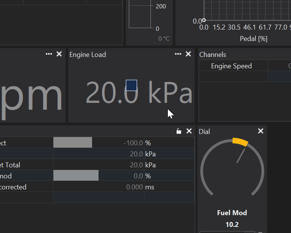291x233 pixels.
Task: Click the 0.0 % bar value cell
Action: 98,176
